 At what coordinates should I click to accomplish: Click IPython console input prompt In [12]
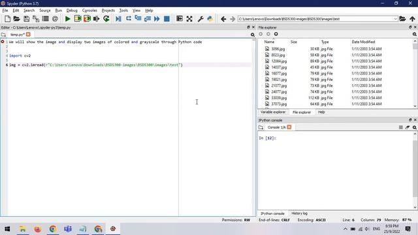[267, 138]
